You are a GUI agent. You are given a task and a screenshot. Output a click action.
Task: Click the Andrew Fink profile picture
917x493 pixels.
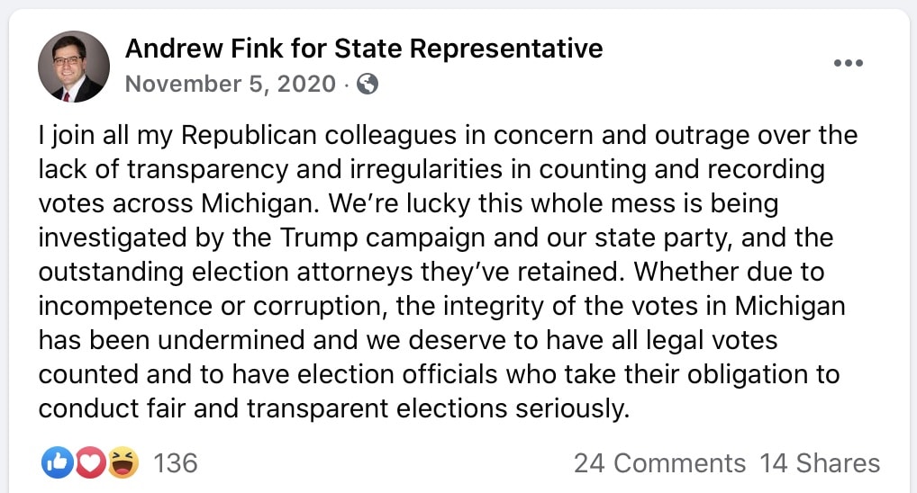74,66
